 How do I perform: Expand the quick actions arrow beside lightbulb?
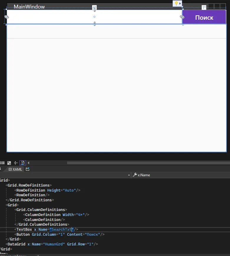pyautogui.click(x=180, y=4)
